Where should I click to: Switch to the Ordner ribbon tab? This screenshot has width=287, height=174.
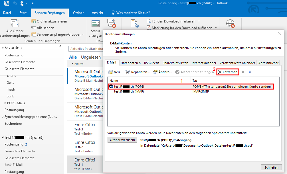[x=78, y=13]
